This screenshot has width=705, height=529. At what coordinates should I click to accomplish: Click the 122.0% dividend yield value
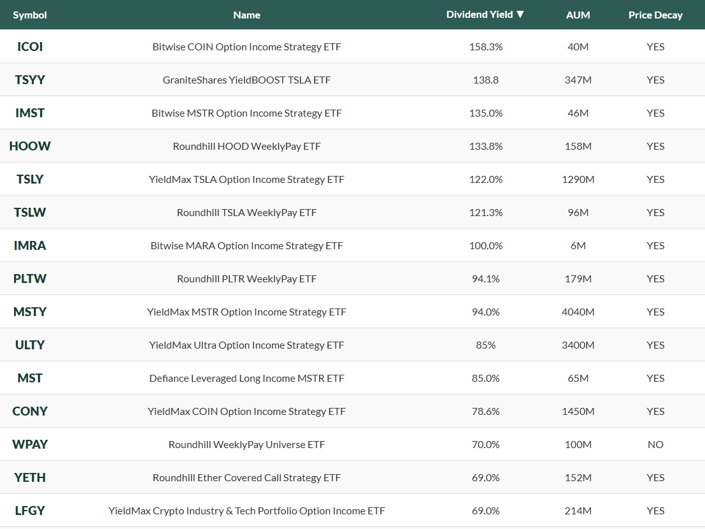coord(485,180)
